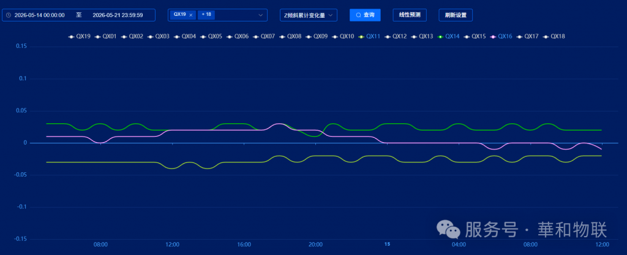Click the 至 separator in date range

pyautogui.click(x=79, y=15)
